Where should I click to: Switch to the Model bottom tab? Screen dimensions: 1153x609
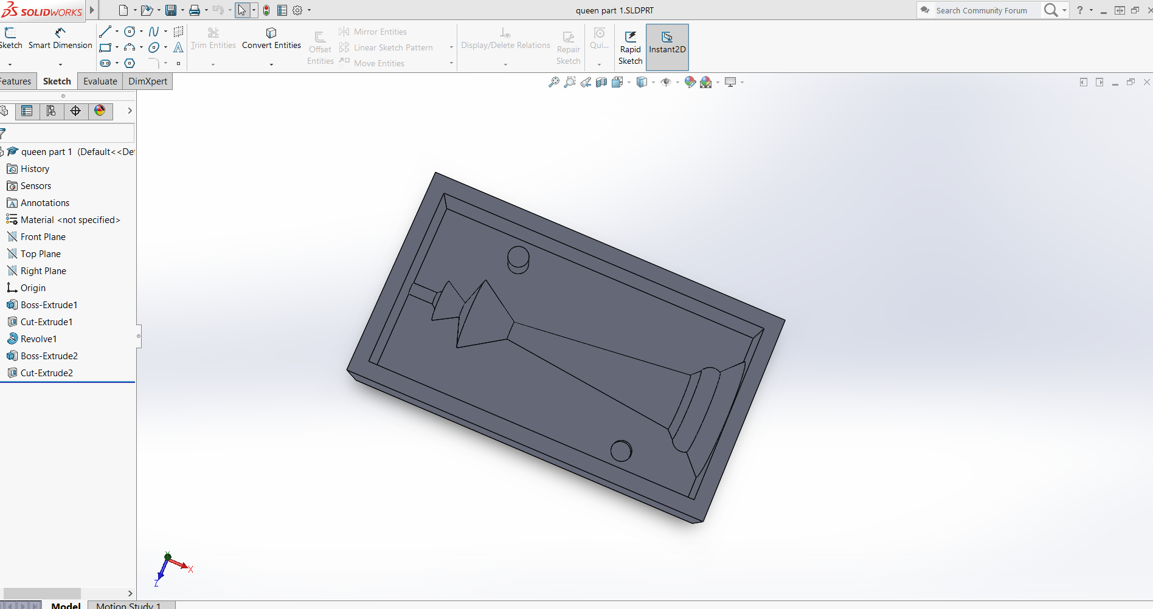(x=66, y=605)
